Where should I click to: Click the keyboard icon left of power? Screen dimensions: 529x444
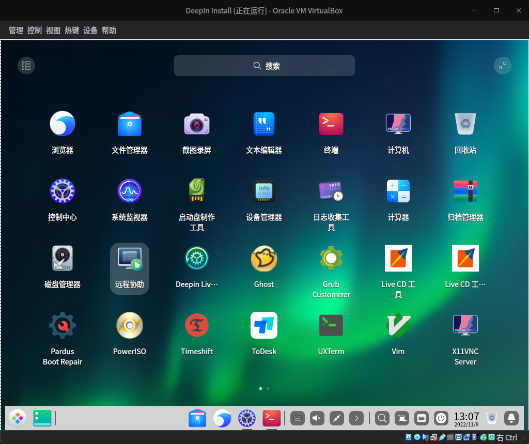click(x=422, y=418)
